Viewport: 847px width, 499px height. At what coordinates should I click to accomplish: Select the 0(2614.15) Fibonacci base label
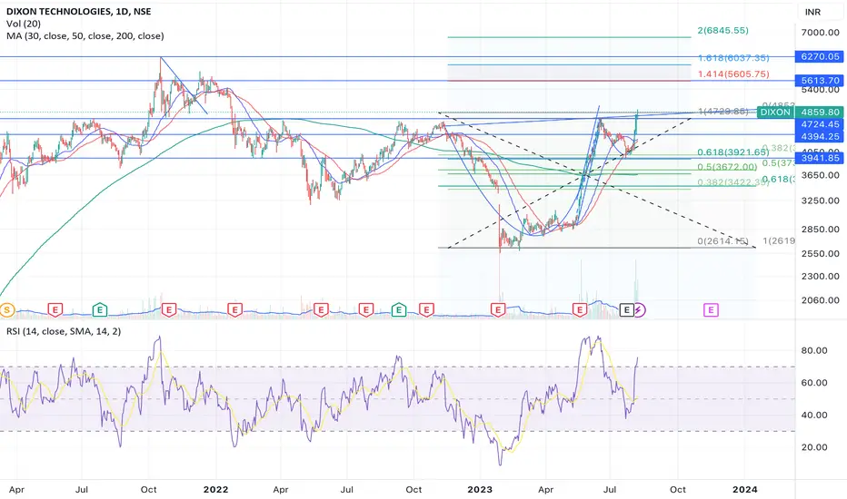(x=722, y=241)
